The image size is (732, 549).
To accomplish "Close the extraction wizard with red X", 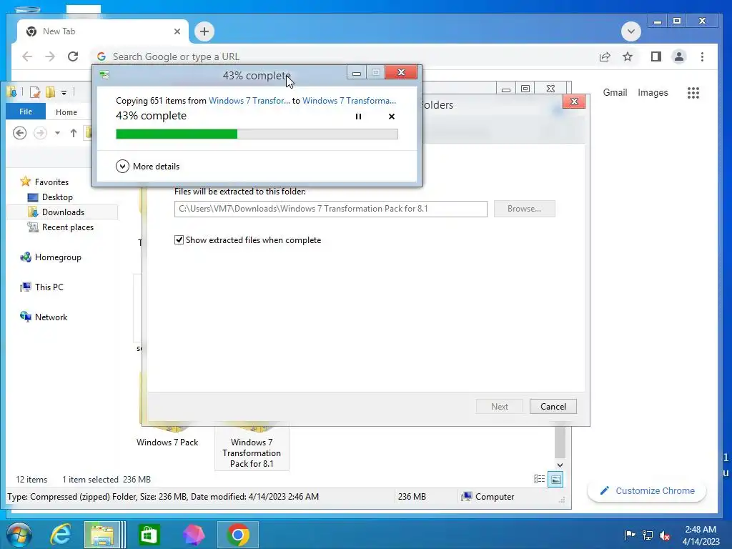I will [x=574, y=102].
